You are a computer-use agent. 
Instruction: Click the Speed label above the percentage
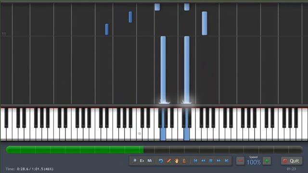[254, 157]
